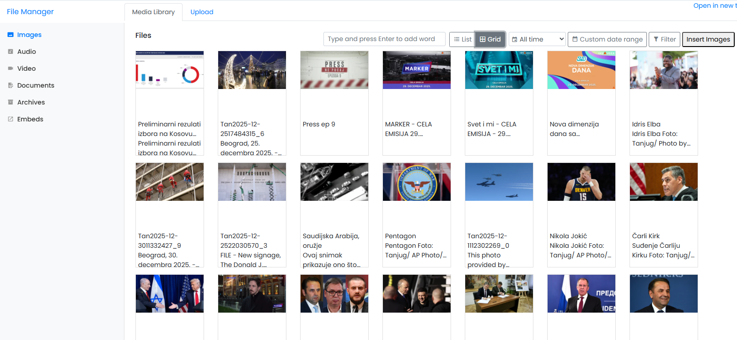Click the Archives icon in sidebar
The image size is (737, 340).
coord(11,102)
